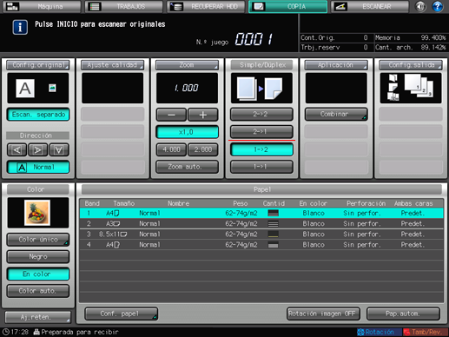Open the Combinar options
The width and height of the screenshot is (449, 337).
tap(336, 114)
